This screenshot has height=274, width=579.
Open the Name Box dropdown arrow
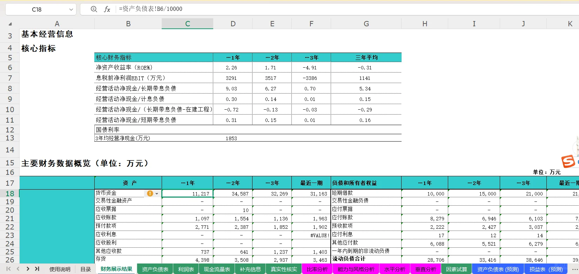pos(71,9)
